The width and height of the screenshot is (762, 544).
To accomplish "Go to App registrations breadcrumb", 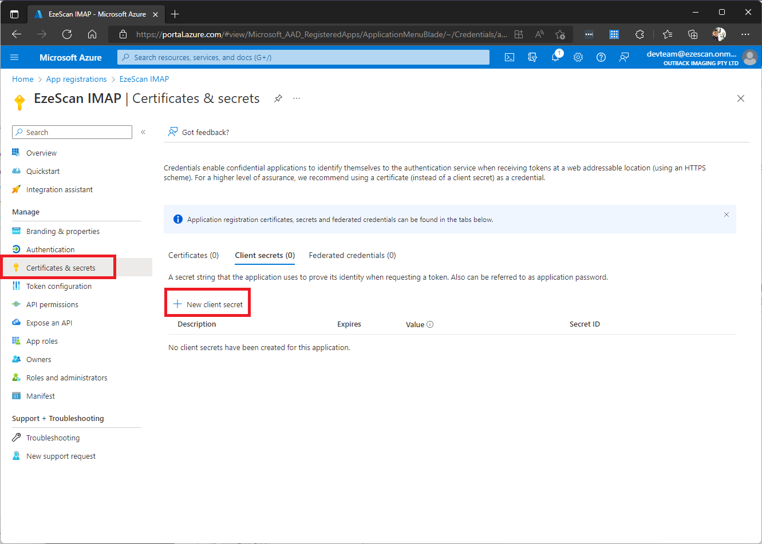I will [76, 79].
